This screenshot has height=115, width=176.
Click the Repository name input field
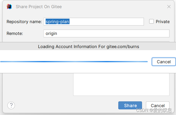(x=105, y=22)
